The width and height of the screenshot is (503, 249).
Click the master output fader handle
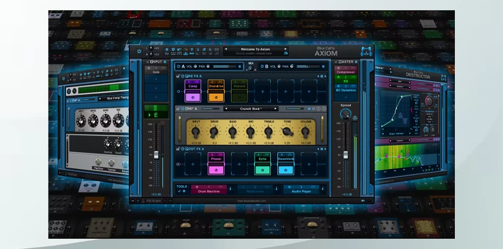(345, 155)
